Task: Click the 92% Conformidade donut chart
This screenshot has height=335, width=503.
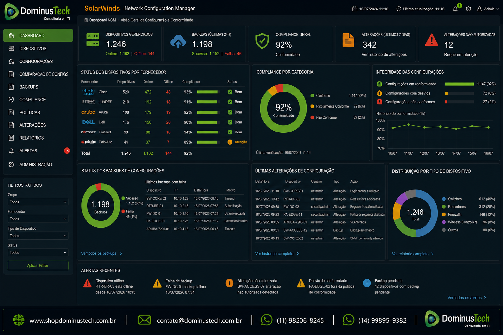Action: tap(283, 108)
